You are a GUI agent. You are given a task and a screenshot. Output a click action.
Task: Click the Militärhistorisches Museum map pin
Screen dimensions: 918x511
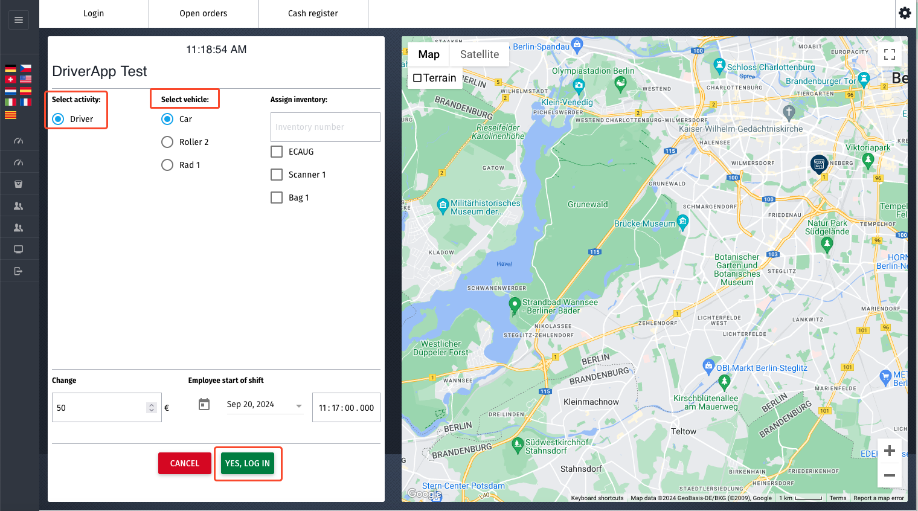tap(443, 205)
